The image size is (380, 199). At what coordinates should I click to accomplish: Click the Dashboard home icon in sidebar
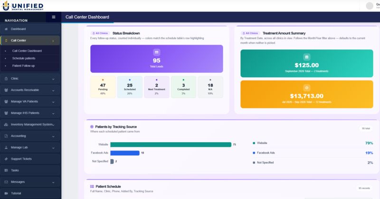point(6,29)
